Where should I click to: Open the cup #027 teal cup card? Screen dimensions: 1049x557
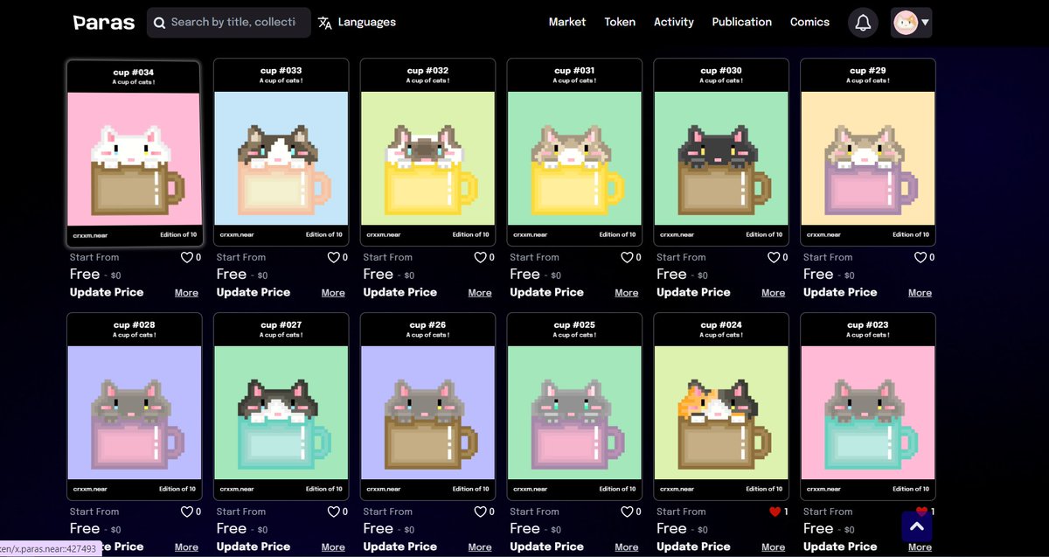(281, 407)
